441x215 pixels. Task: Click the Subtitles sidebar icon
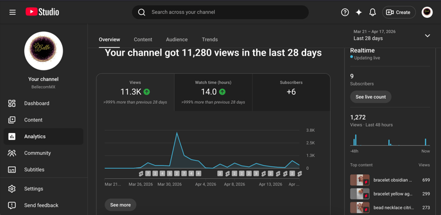point(12,170)
